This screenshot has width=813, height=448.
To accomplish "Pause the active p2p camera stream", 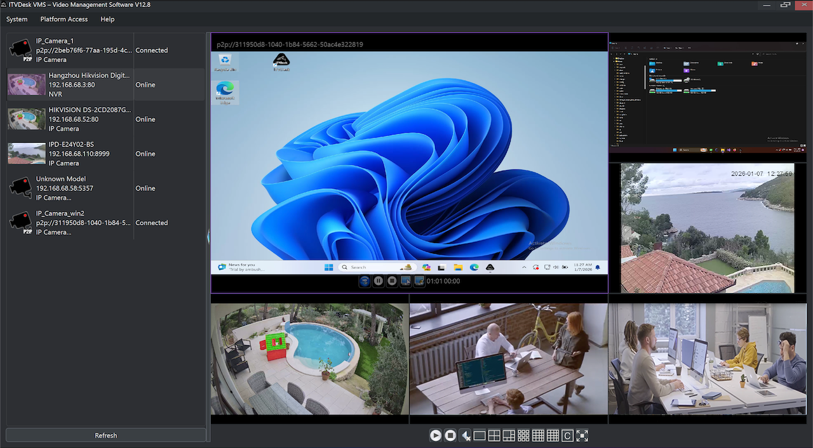I will pyautogui.click(x=378, y=280).
